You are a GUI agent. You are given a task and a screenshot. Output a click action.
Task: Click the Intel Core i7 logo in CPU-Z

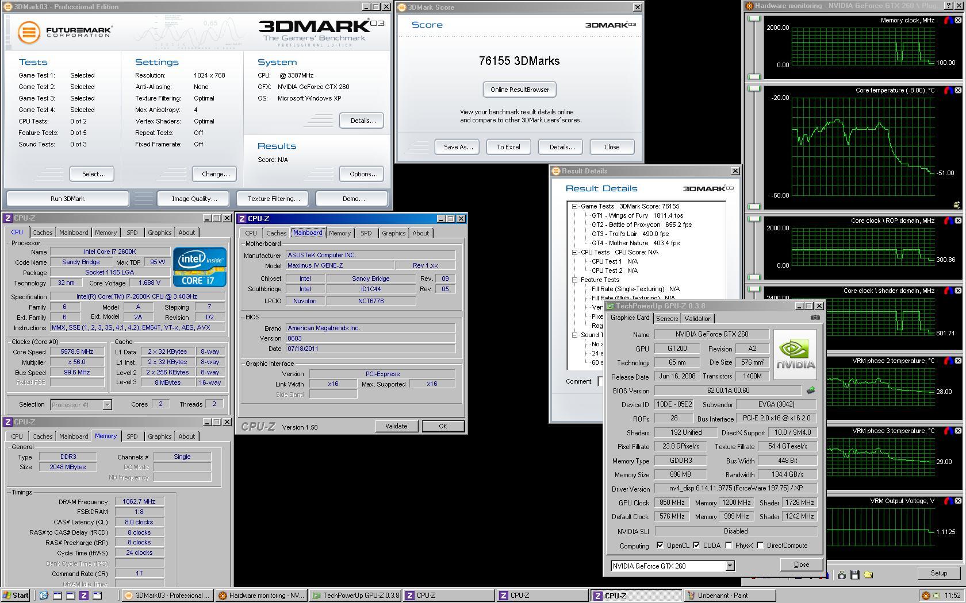pos(200,267)
